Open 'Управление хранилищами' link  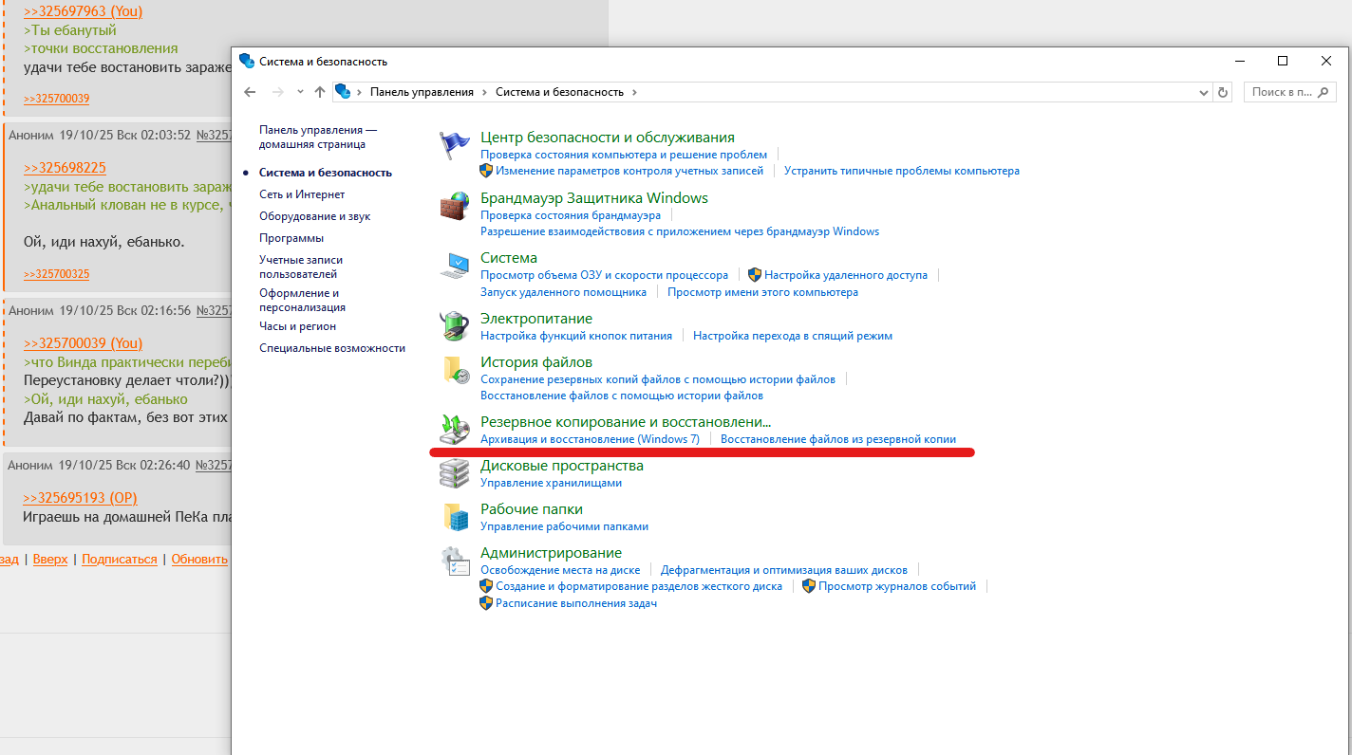point(551,483)
